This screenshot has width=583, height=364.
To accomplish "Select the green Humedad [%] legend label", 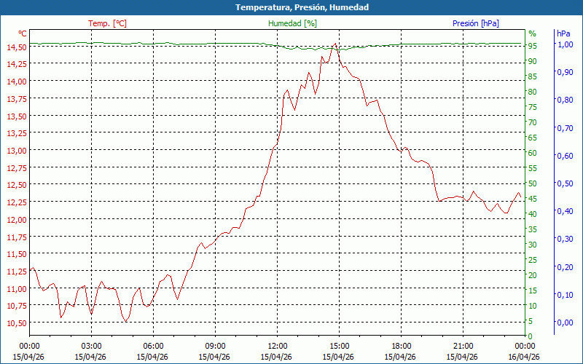I will click(293, 23).
